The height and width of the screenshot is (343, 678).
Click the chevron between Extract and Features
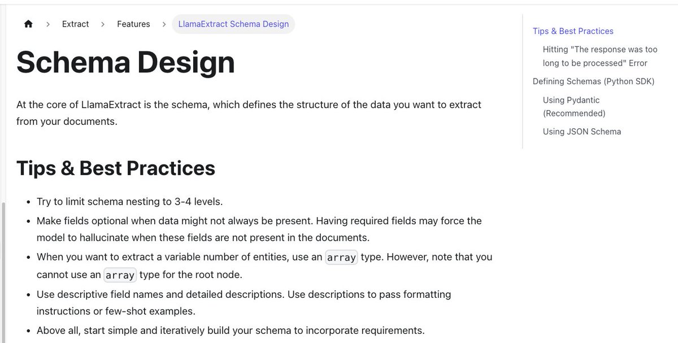click(103, 24)
